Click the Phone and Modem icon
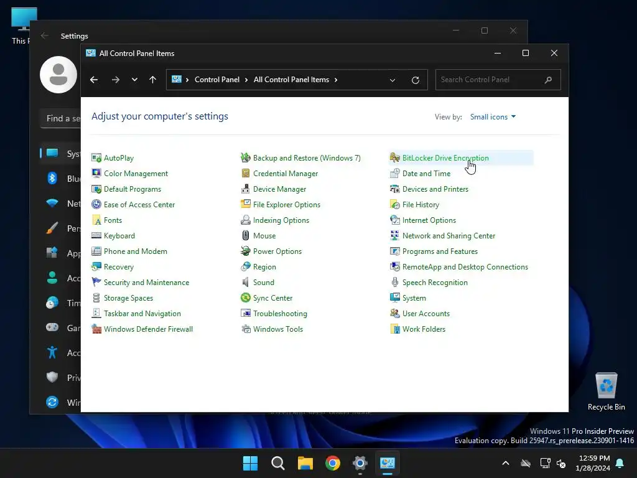The image size is (637, 478). (96, 251)
